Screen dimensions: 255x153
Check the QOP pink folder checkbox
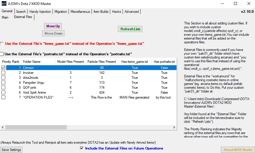point(3,87)
